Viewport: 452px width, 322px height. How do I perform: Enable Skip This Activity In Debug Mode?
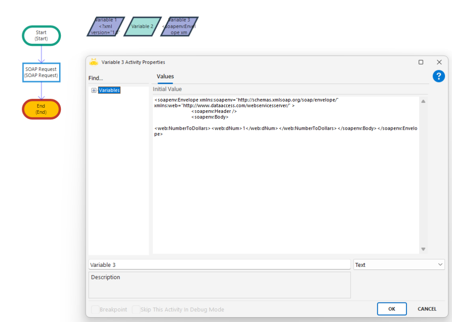click(x=136, y=310)
